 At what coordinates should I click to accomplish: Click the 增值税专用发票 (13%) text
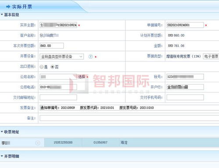[183, 56]
